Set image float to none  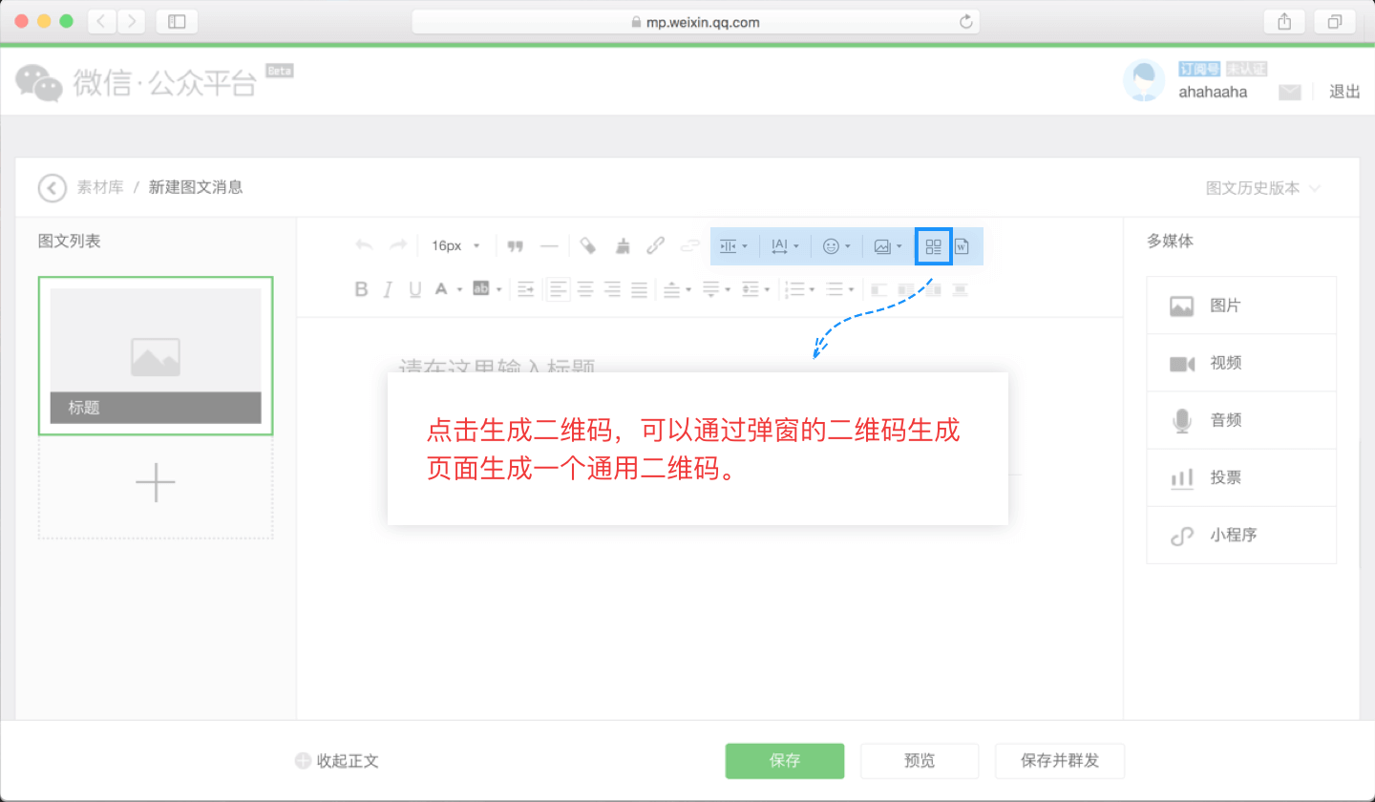(x=878, y=288)
